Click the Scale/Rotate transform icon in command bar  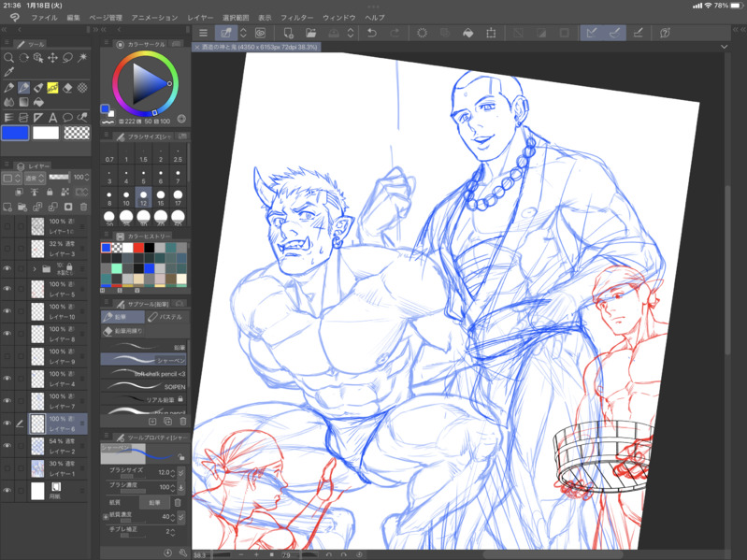coord(491,33)
